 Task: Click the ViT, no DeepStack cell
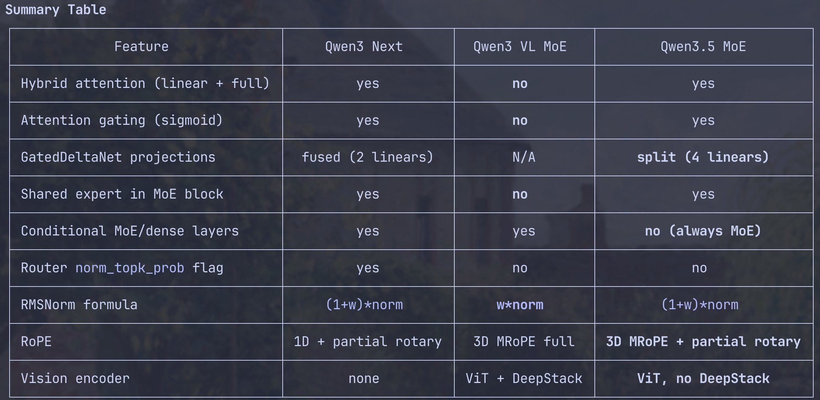(703, 378)
